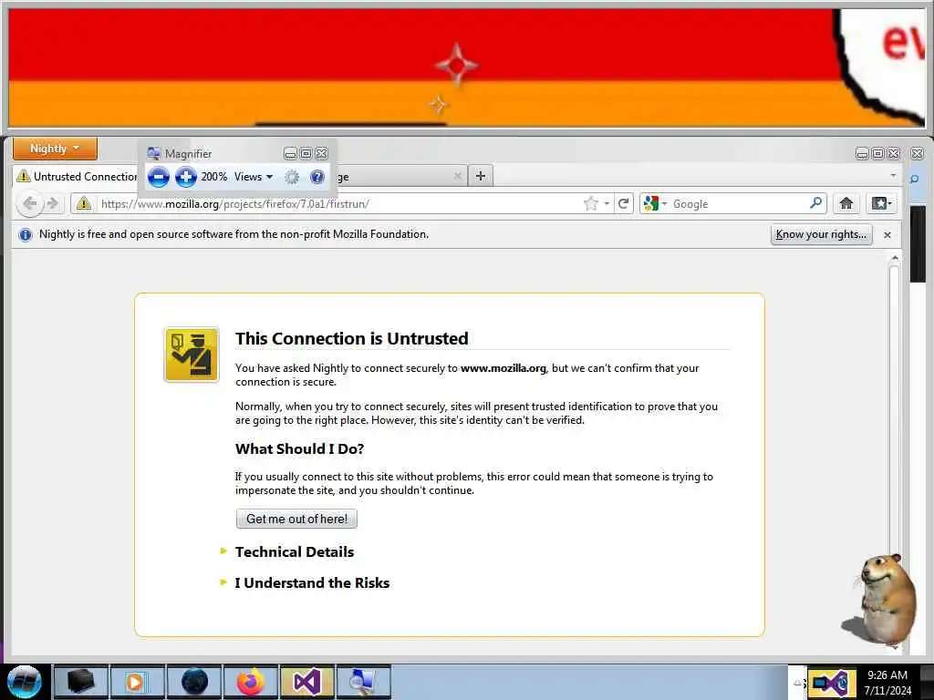Reload the current page
Screen dimensions: 934x700
point(624,203)
